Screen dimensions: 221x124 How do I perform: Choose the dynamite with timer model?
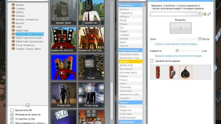point(172,72)
